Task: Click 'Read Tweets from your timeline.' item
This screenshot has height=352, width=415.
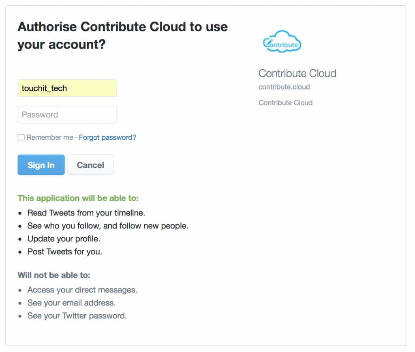Action: [x=86, y=213]
